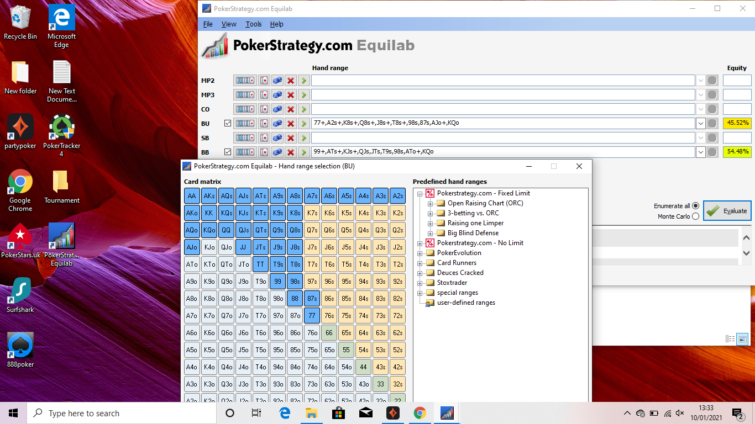The height and width of the screenshot is (424, 755).
Task: Click the dice icon in the SB row
Action: click(x=277, y=138)
